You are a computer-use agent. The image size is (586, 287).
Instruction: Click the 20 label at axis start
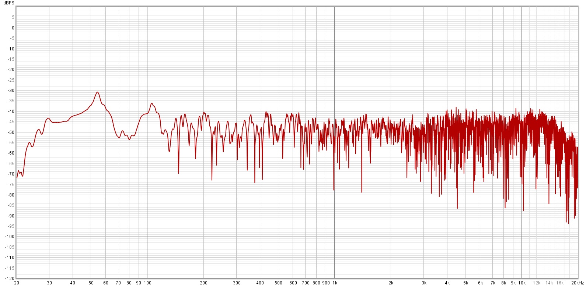[17, 283]
